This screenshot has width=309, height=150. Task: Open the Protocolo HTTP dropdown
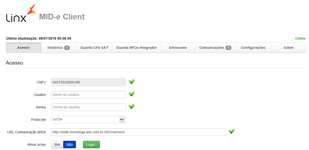point(85,120)
